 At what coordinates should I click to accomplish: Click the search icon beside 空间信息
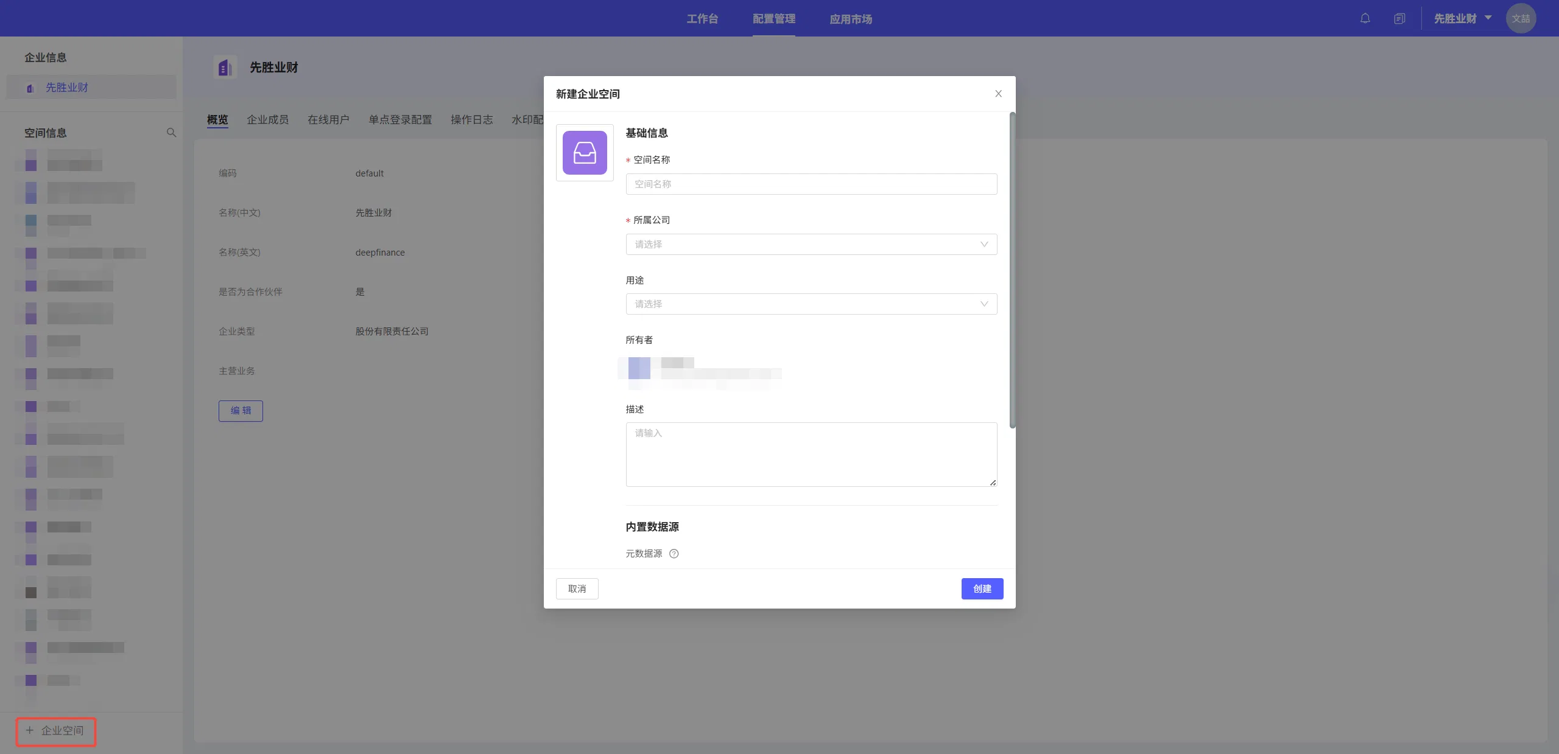coord(172,133)
